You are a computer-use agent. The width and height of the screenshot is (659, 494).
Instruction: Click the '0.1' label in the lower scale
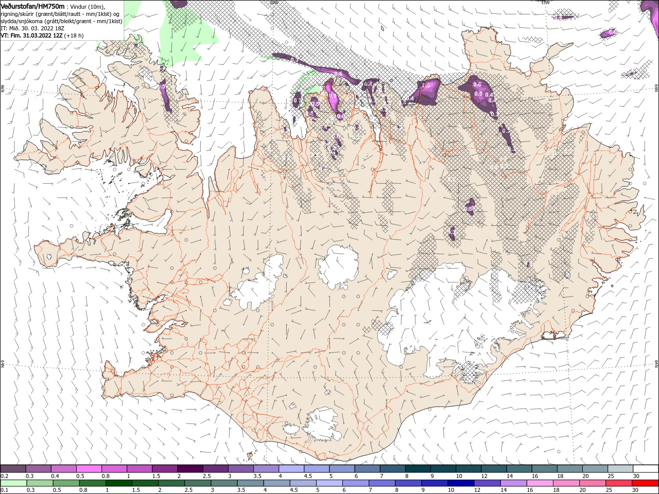[4, 490]
